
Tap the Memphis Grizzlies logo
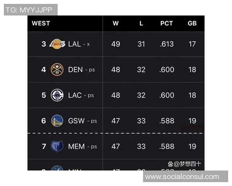pos(57,146)
